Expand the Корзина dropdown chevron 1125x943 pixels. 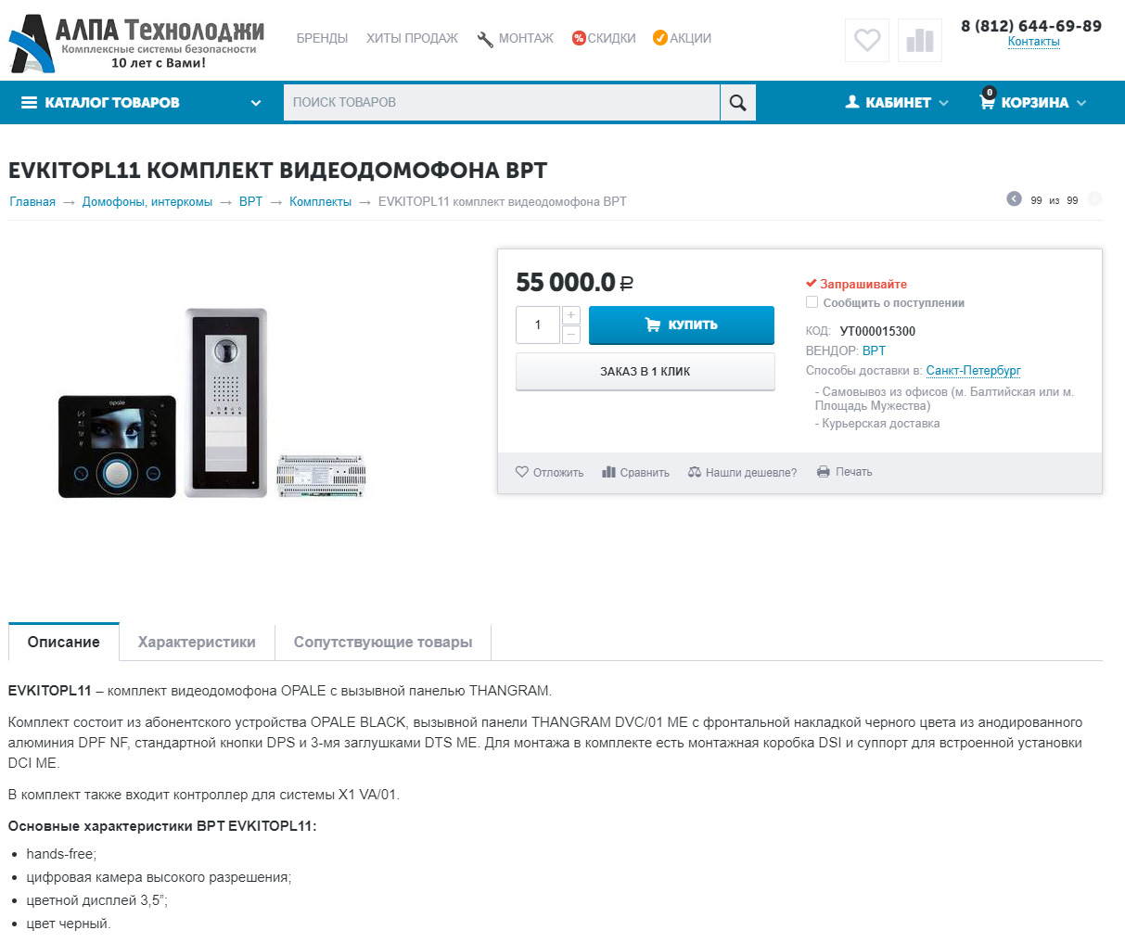click(x=1081, y=103)
